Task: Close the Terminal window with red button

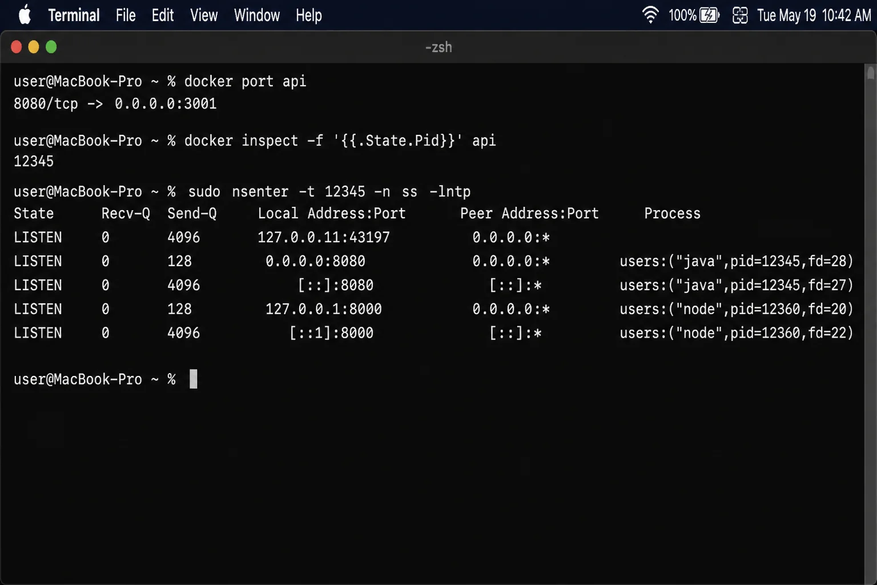Action: tap(17, 47)
